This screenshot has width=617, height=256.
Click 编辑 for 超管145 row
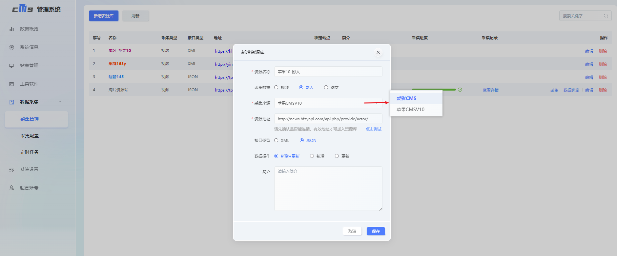coord(589,77)
